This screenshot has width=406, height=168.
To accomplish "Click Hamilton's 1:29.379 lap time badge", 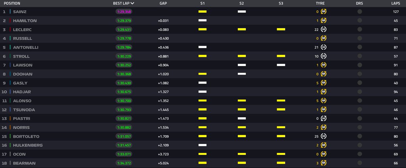I will (123, 20).
